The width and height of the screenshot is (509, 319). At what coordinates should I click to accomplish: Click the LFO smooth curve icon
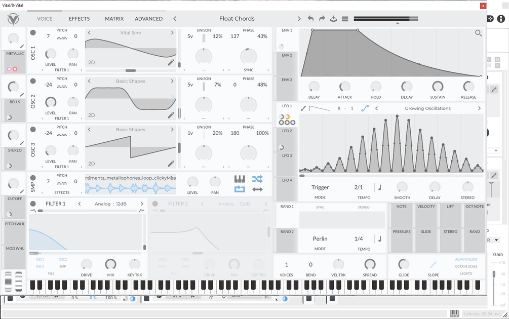tap(365, 108)
